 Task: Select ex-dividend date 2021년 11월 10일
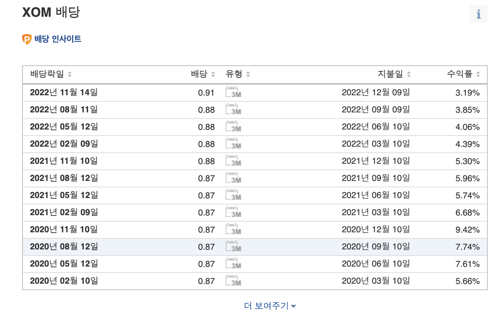click(x=64, y=161)
